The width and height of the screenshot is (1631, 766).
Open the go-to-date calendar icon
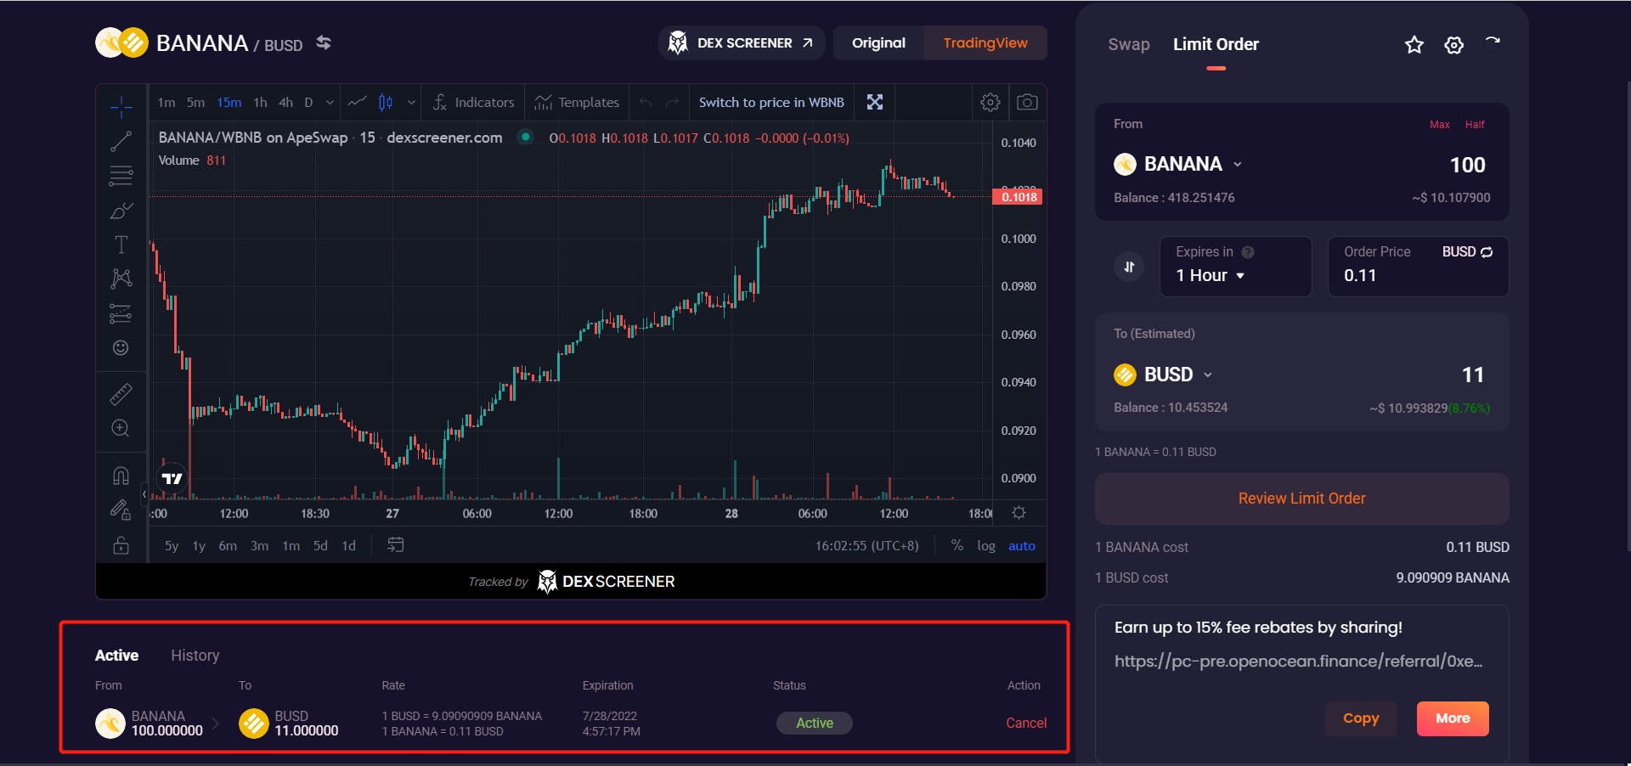[x=396, y=545]
